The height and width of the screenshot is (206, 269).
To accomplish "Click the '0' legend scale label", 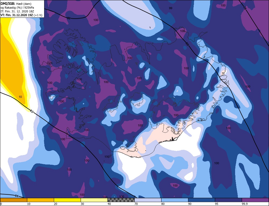I will [x=1, y=204].
